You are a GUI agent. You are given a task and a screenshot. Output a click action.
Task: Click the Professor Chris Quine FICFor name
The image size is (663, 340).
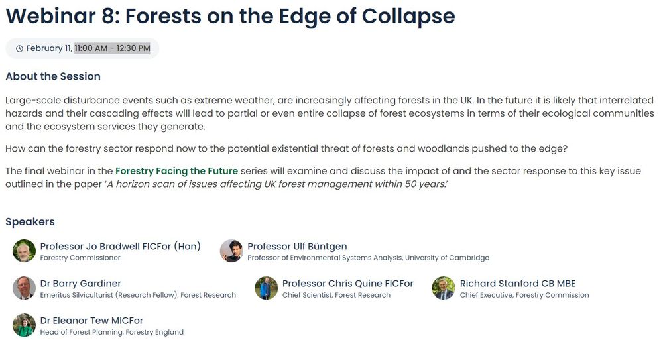(x=348, y=284)
